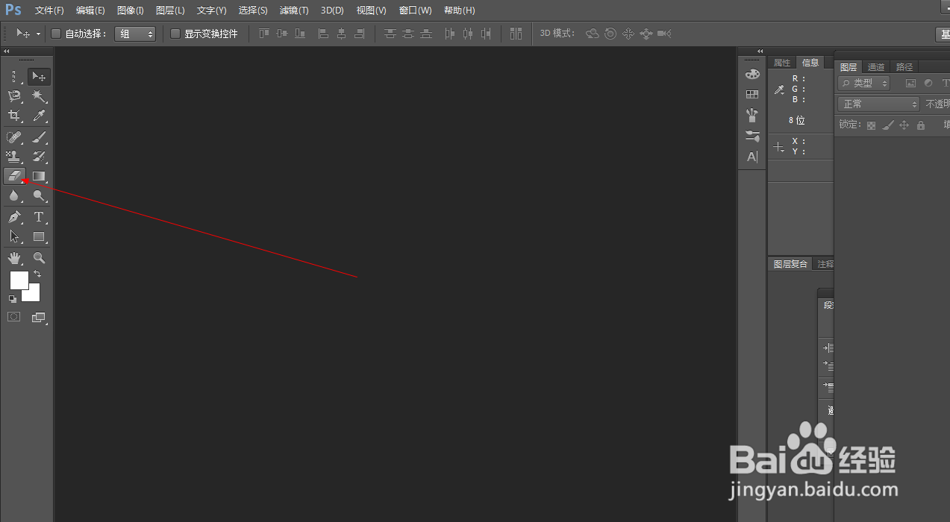Select the History Brush tool
Viewport: 950px width, 522px height.
tap(39, 157)
